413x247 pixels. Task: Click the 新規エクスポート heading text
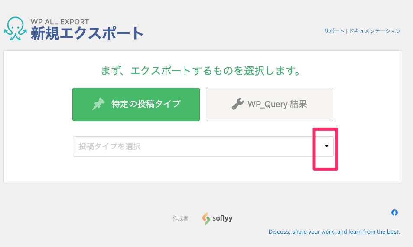click(87, 33)
